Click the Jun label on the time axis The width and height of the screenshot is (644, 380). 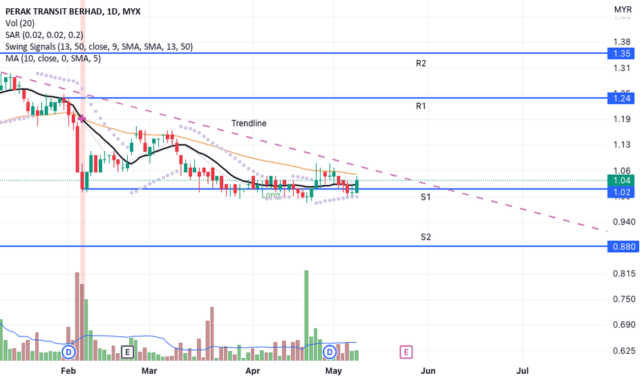coord(428,371)
